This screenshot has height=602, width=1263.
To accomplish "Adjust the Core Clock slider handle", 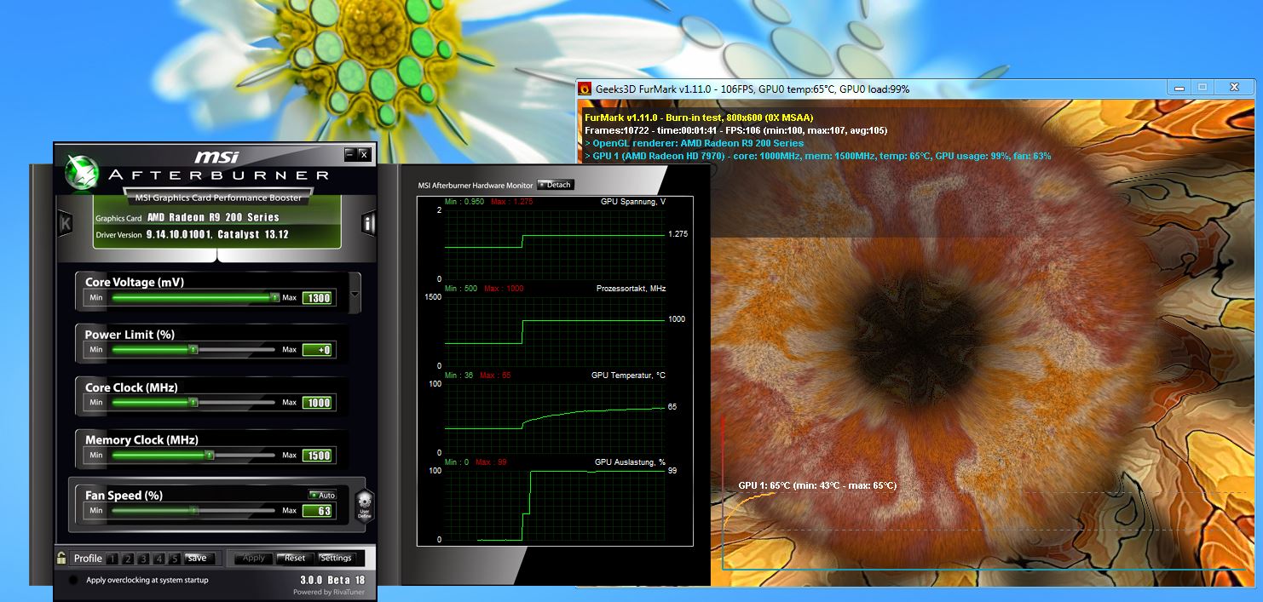I will click(x=193, y=402).
